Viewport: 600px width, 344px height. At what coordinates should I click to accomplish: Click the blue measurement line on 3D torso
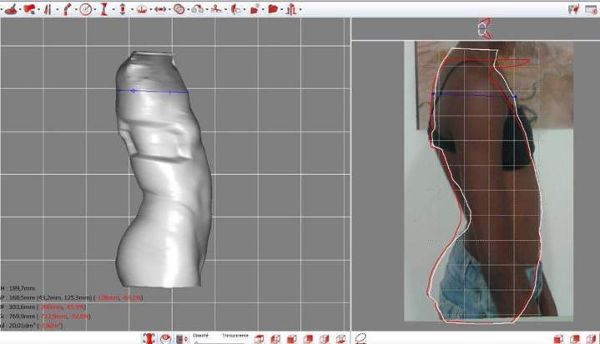[154, 91]
